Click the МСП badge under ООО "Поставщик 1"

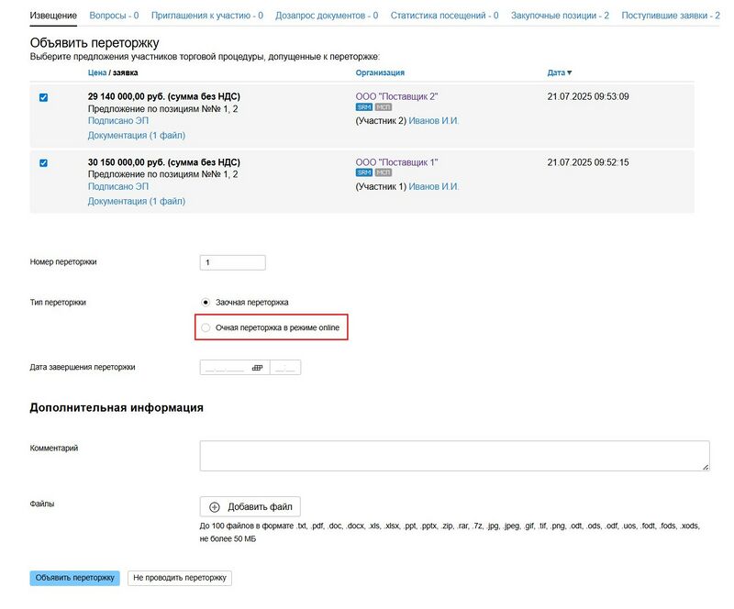(384, 173)
